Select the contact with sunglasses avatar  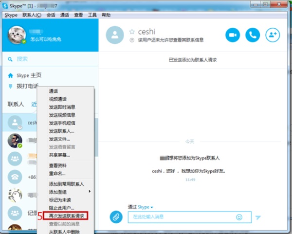(15, 141)
